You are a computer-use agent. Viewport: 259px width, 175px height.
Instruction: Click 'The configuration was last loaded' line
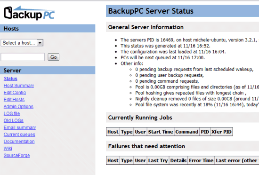tap(173, 52)
